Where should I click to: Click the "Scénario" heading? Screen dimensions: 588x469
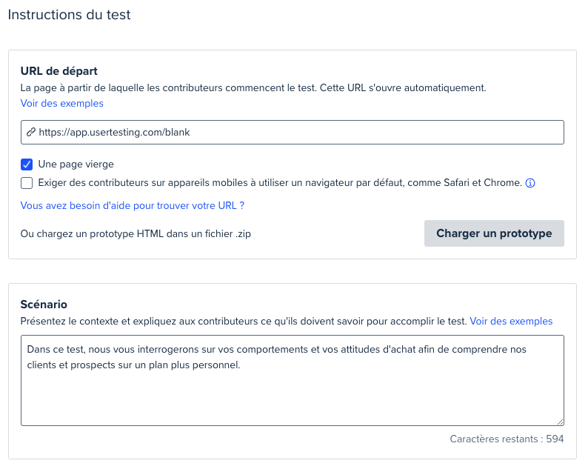44,305
